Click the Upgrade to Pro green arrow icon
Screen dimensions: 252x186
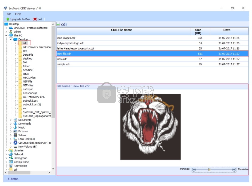tap(8, 19)
